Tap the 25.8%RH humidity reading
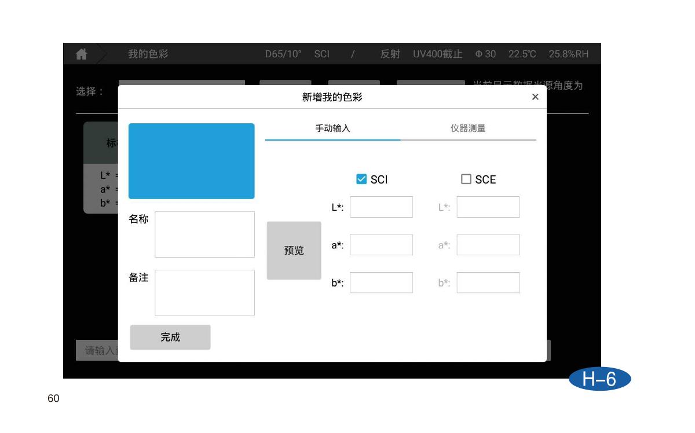 tap(568, 54)
